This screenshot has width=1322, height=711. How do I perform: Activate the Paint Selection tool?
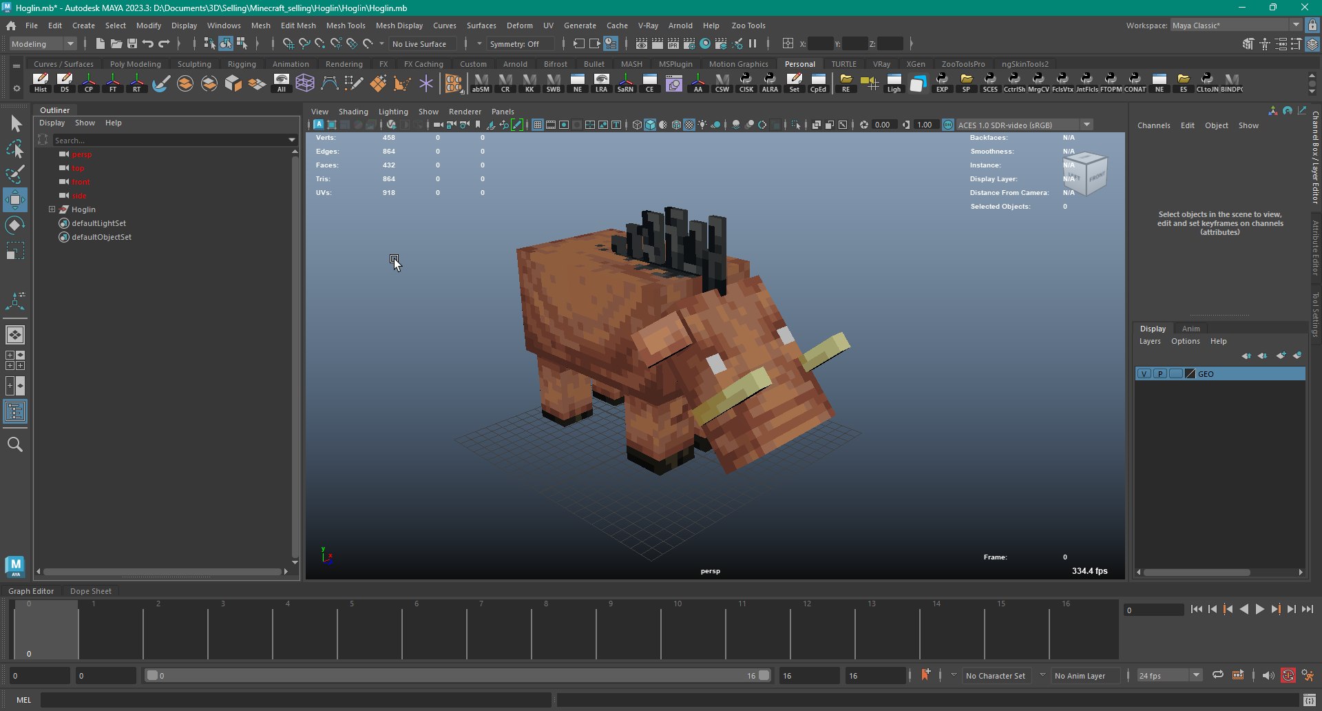(x=15, y=174)
